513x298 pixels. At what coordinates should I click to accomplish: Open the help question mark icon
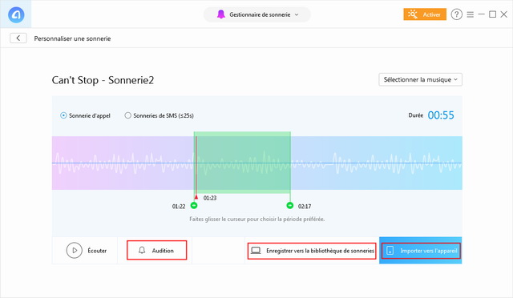click(456, 14)
